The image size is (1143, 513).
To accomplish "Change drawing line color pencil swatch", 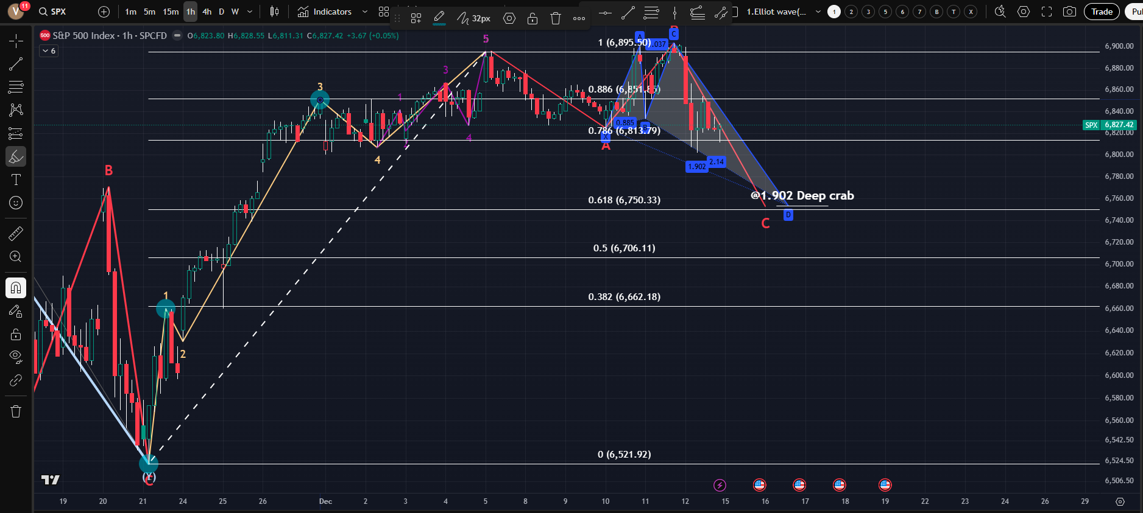I will tap(439, 18).
